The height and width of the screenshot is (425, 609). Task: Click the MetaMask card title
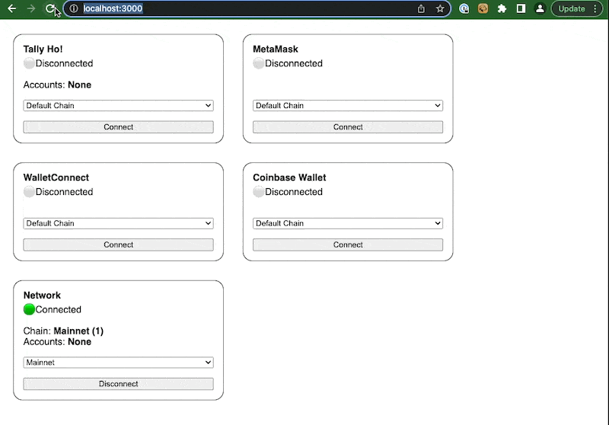coord(276,50)
